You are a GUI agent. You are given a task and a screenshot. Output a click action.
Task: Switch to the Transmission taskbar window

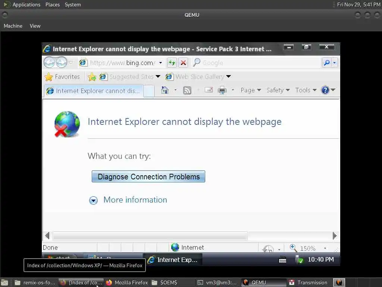(x=309, y=283)
